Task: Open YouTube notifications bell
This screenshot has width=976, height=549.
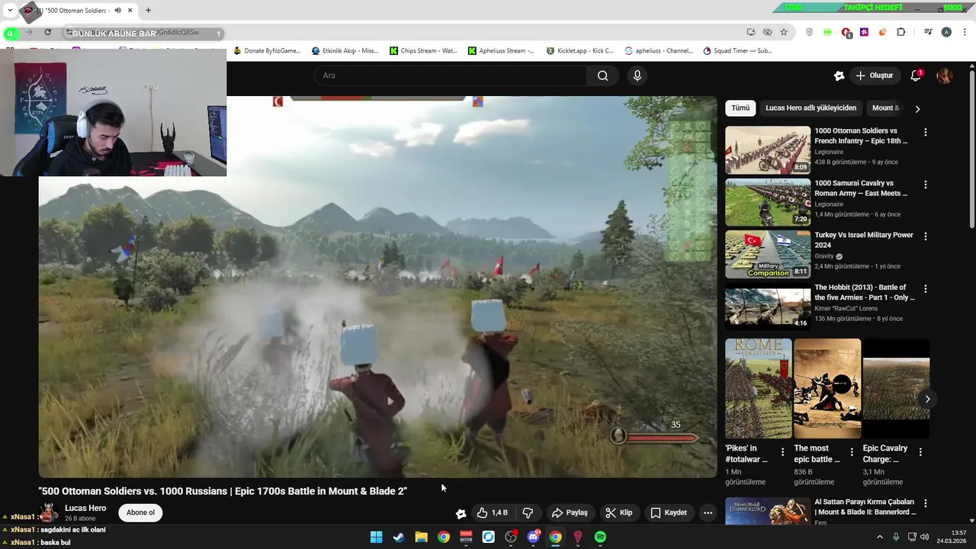Action: [x=916, y=75]
